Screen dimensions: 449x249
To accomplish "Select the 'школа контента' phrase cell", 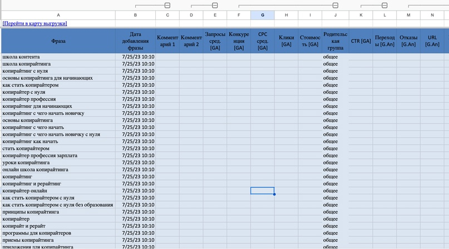I will pyautogui.click(x=21, y=57).
